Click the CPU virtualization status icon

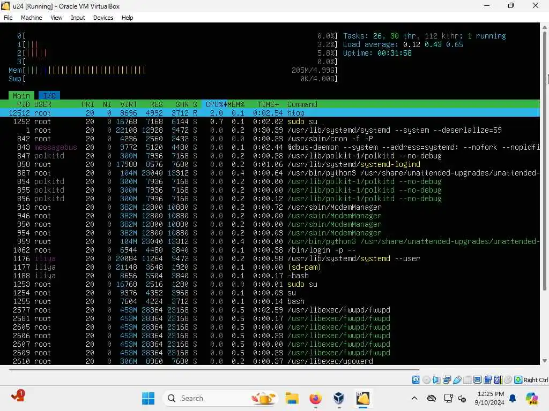click(498, 380)
